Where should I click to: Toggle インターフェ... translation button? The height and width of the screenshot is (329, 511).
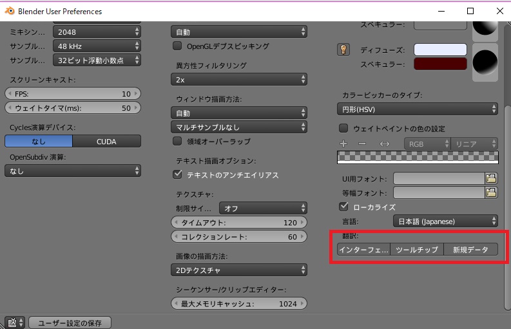[x=363, y=250]
